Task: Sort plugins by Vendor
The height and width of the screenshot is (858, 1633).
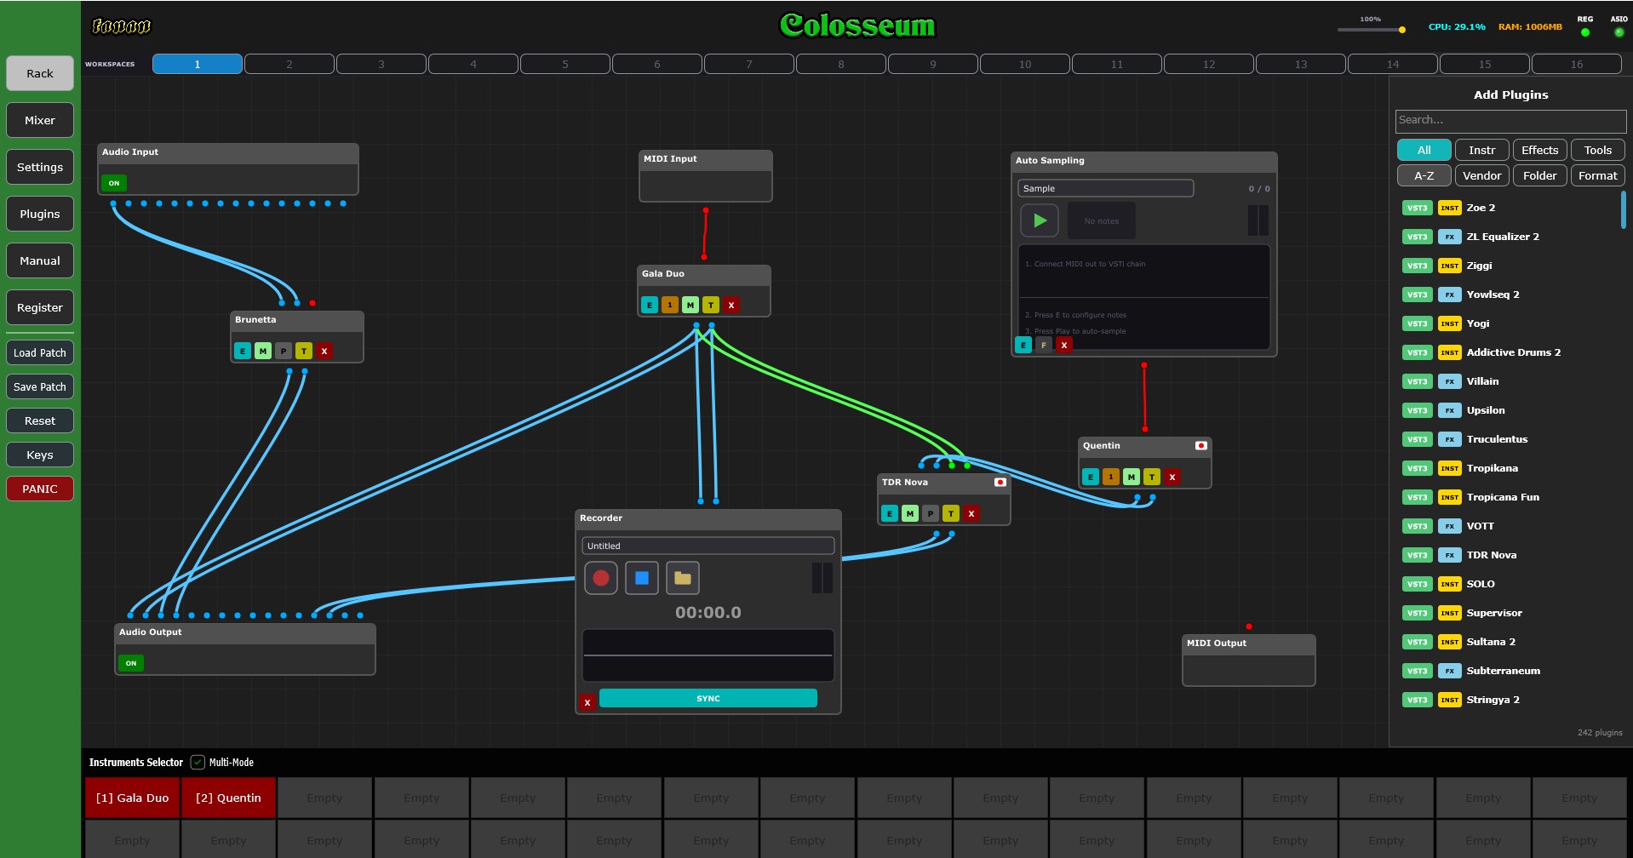Action: click(1481, 175)
